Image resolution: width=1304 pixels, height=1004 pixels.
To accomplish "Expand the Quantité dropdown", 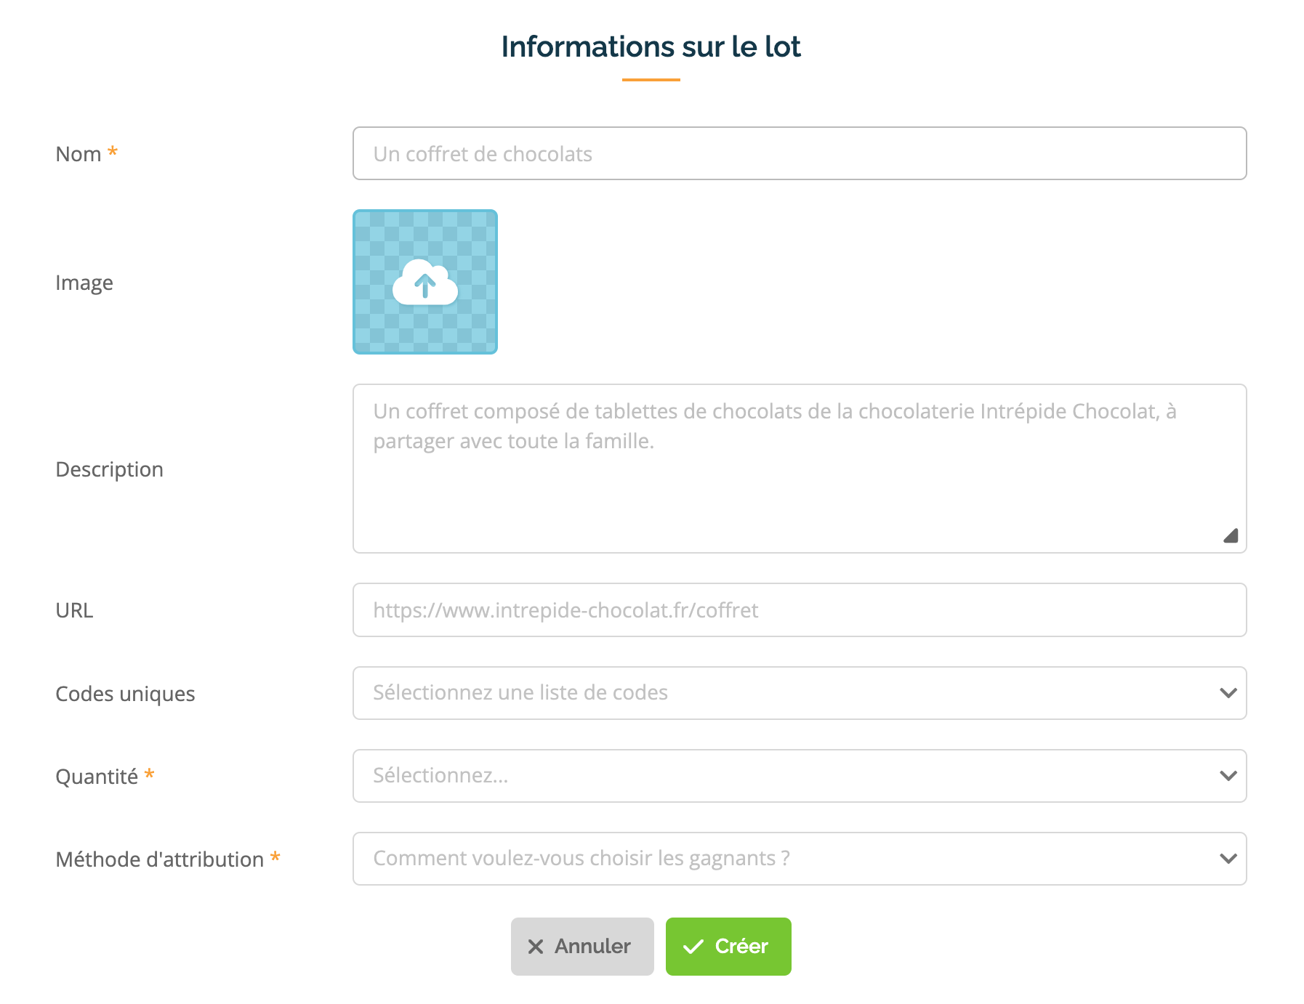I will [799, 776].
